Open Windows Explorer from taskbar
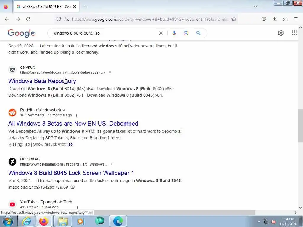303x227 pixels. pos(63,221)
